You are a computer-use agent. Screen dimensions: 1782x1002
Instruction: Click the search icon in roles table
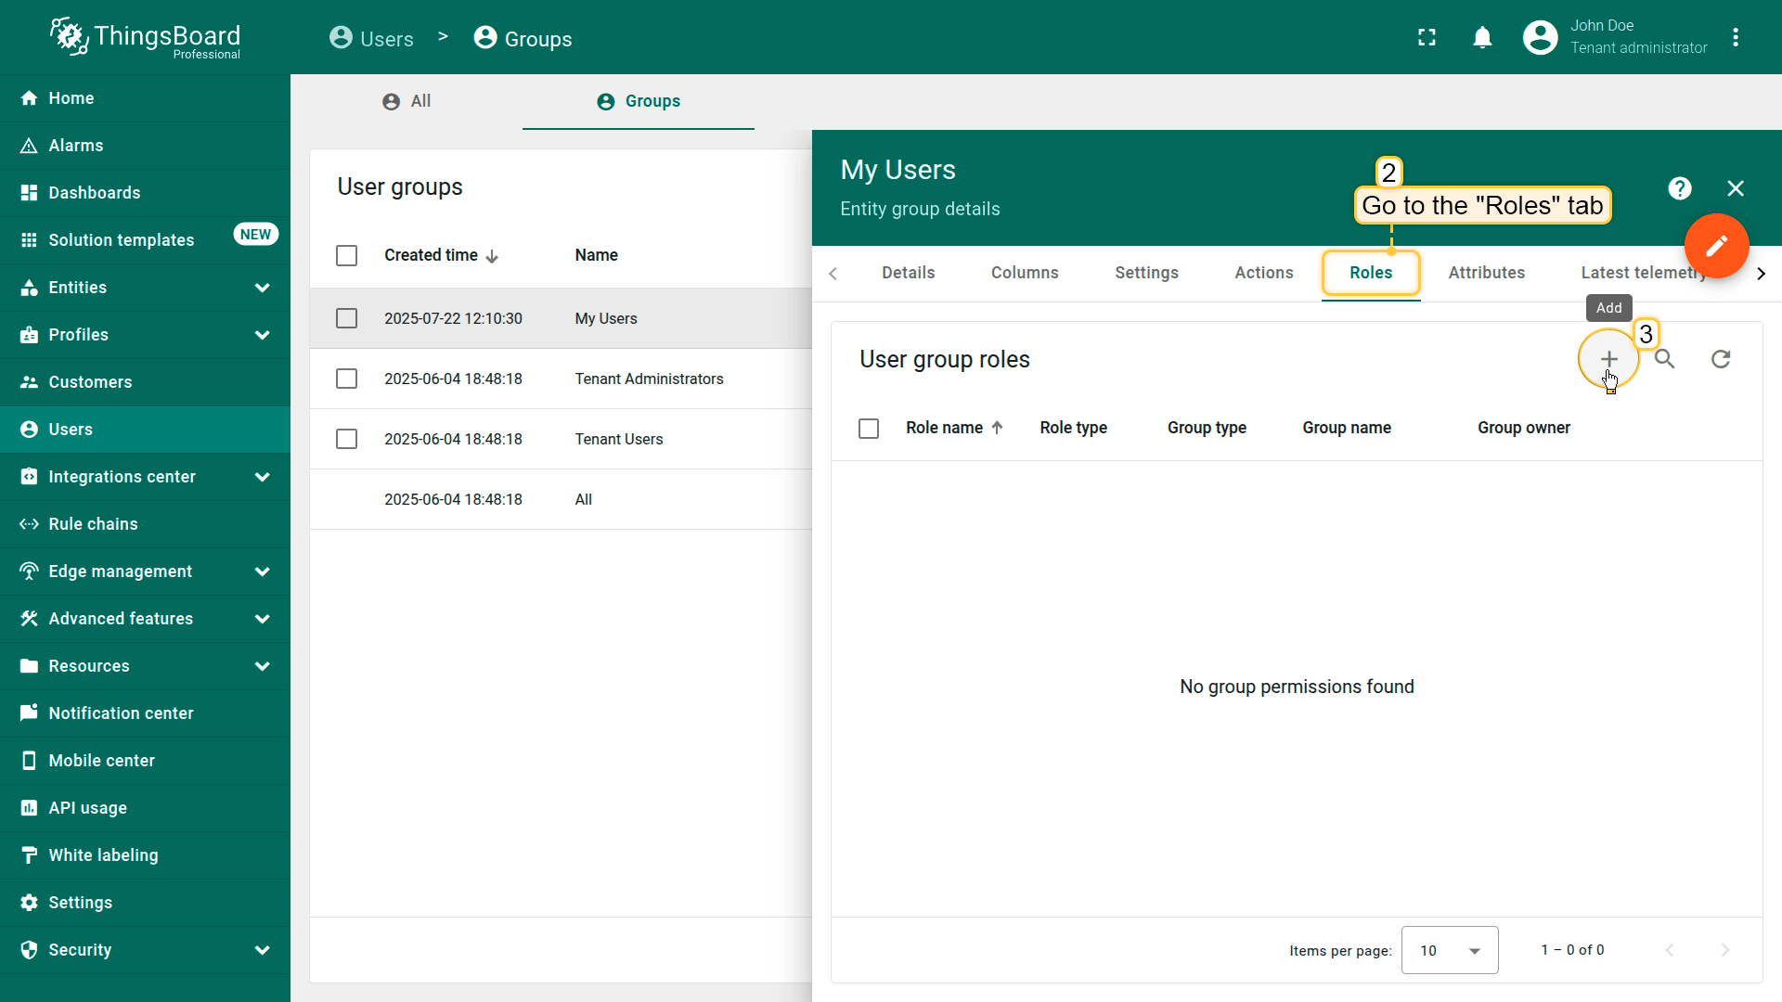tap(1665, 359)
